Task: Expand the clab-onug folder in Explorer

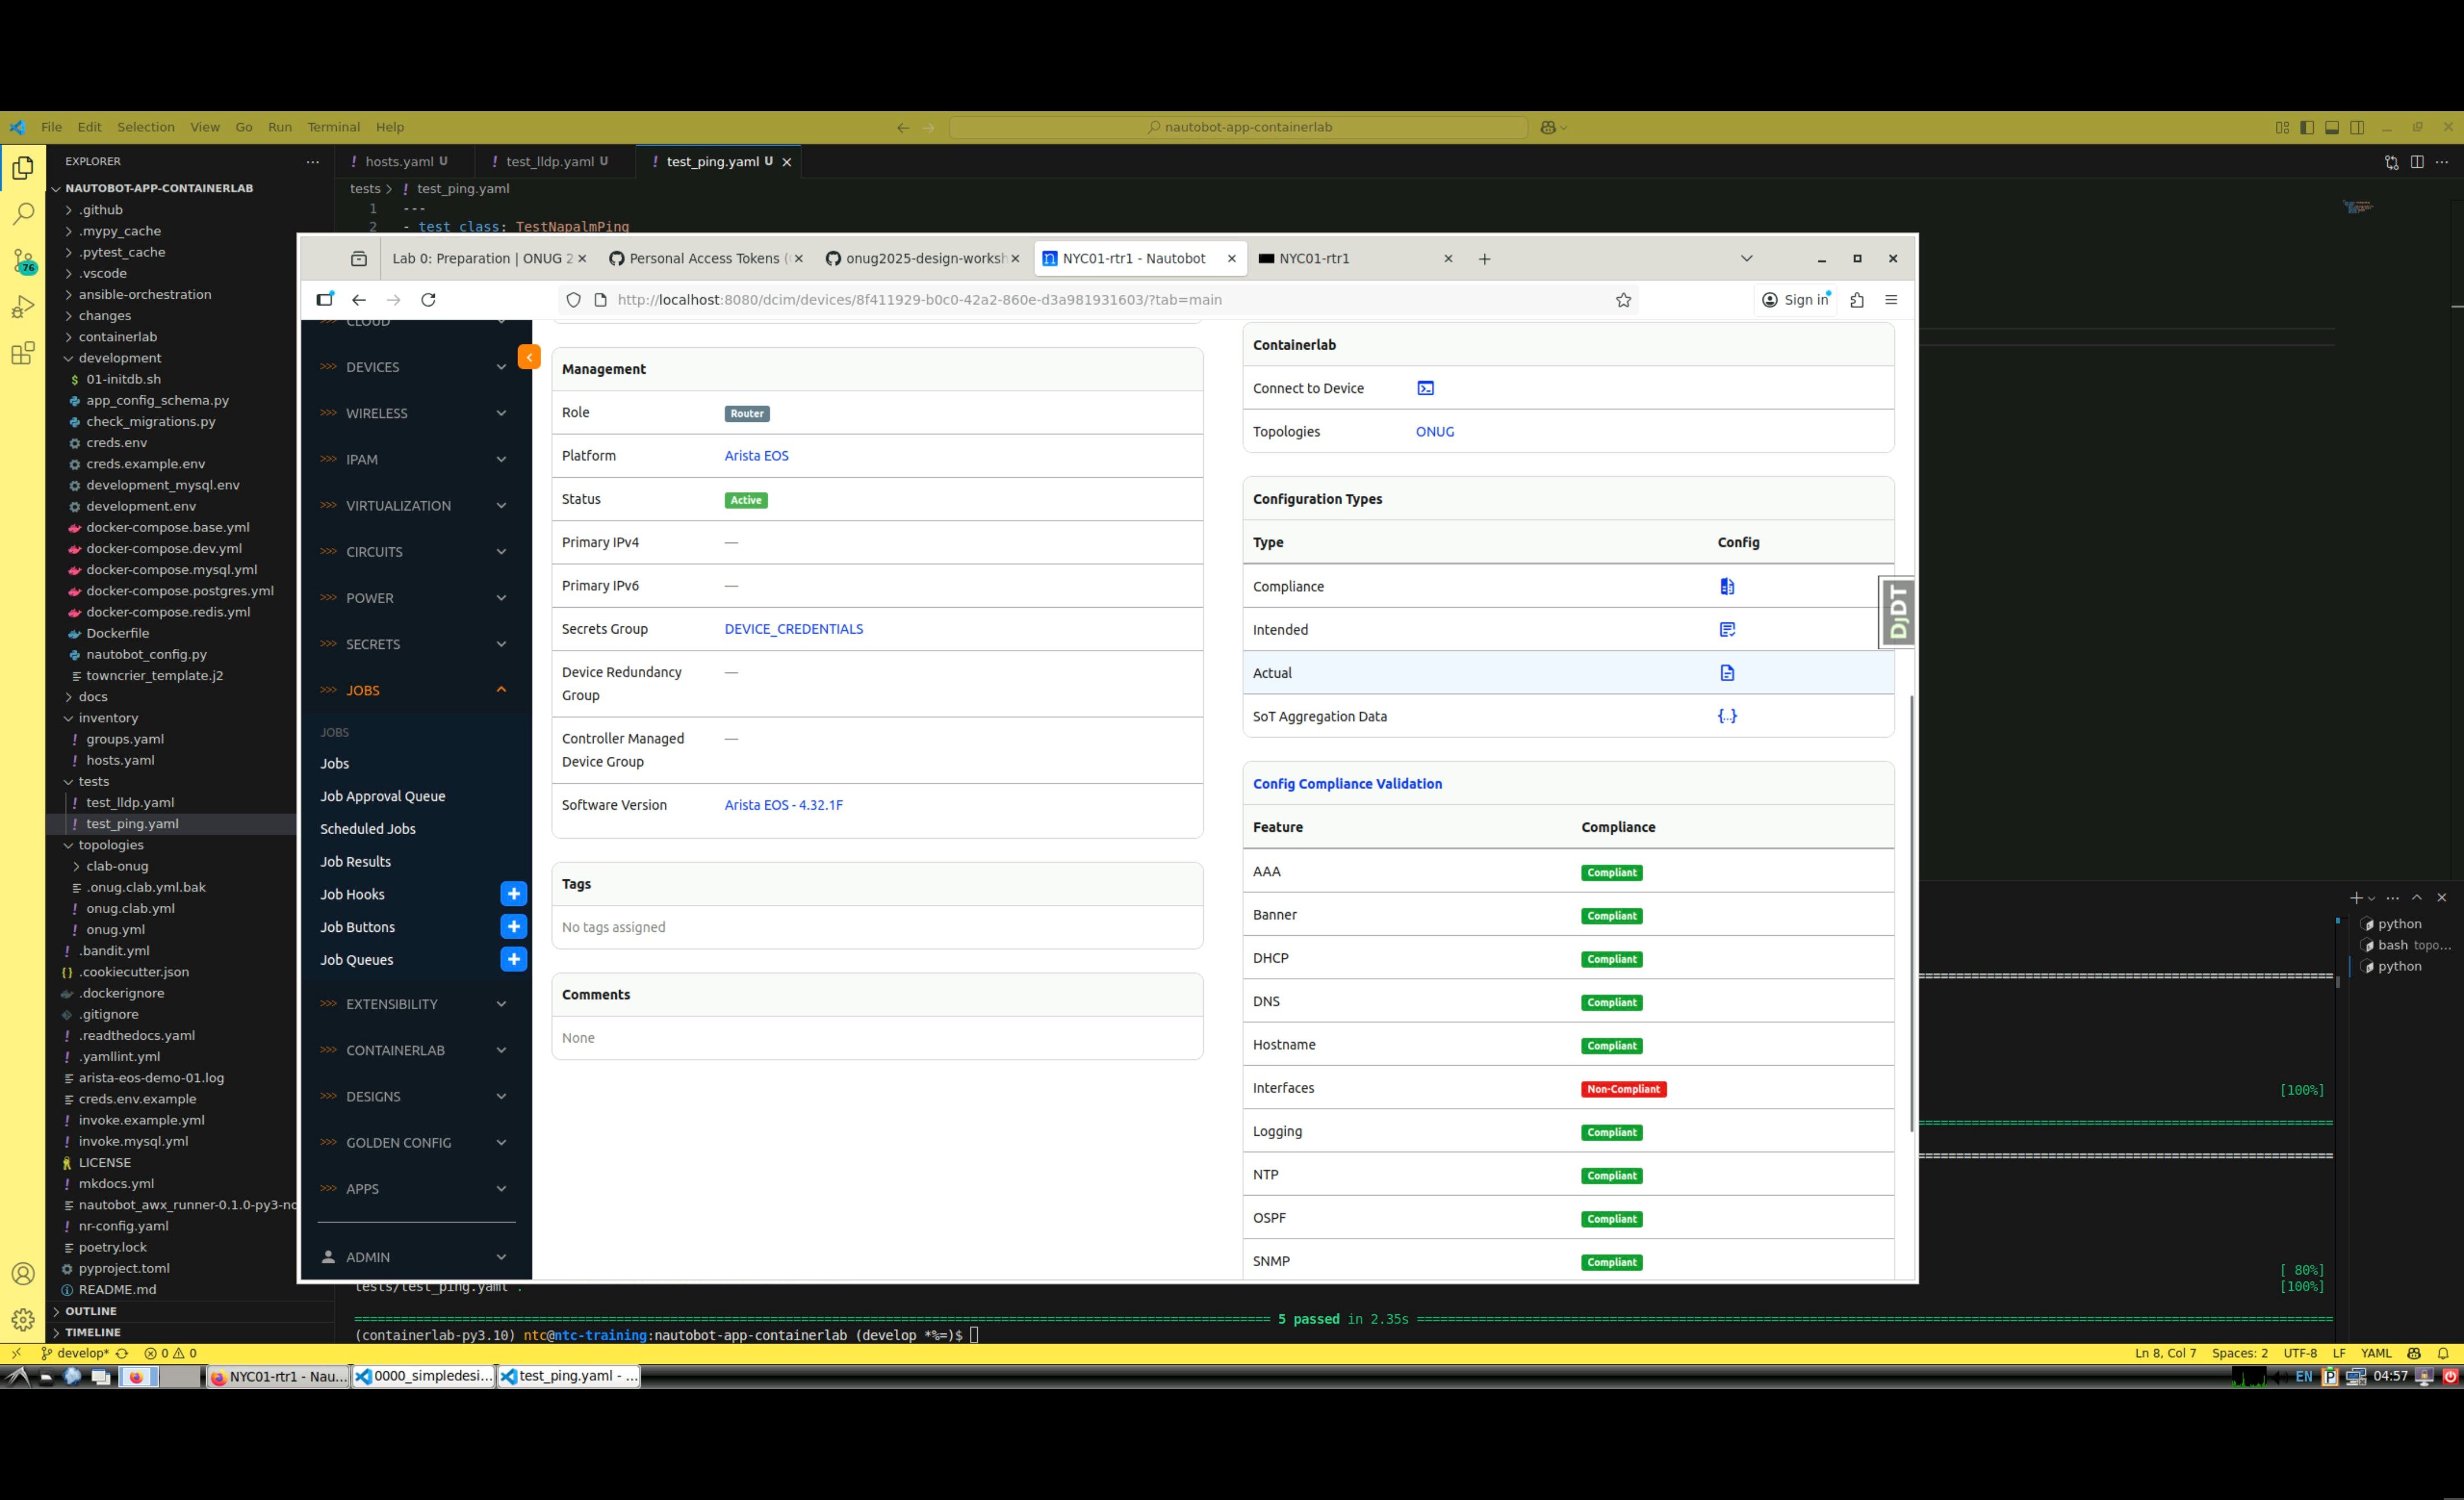Action: coord(116,866)
